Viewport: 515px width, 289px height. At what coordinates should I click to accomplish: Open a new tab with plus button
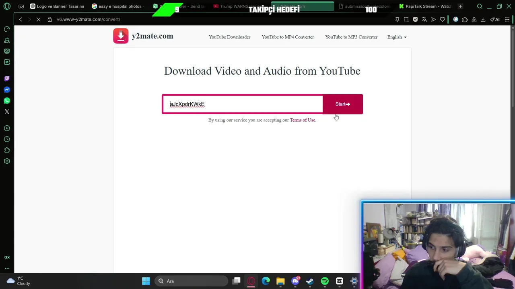[460, 6]
